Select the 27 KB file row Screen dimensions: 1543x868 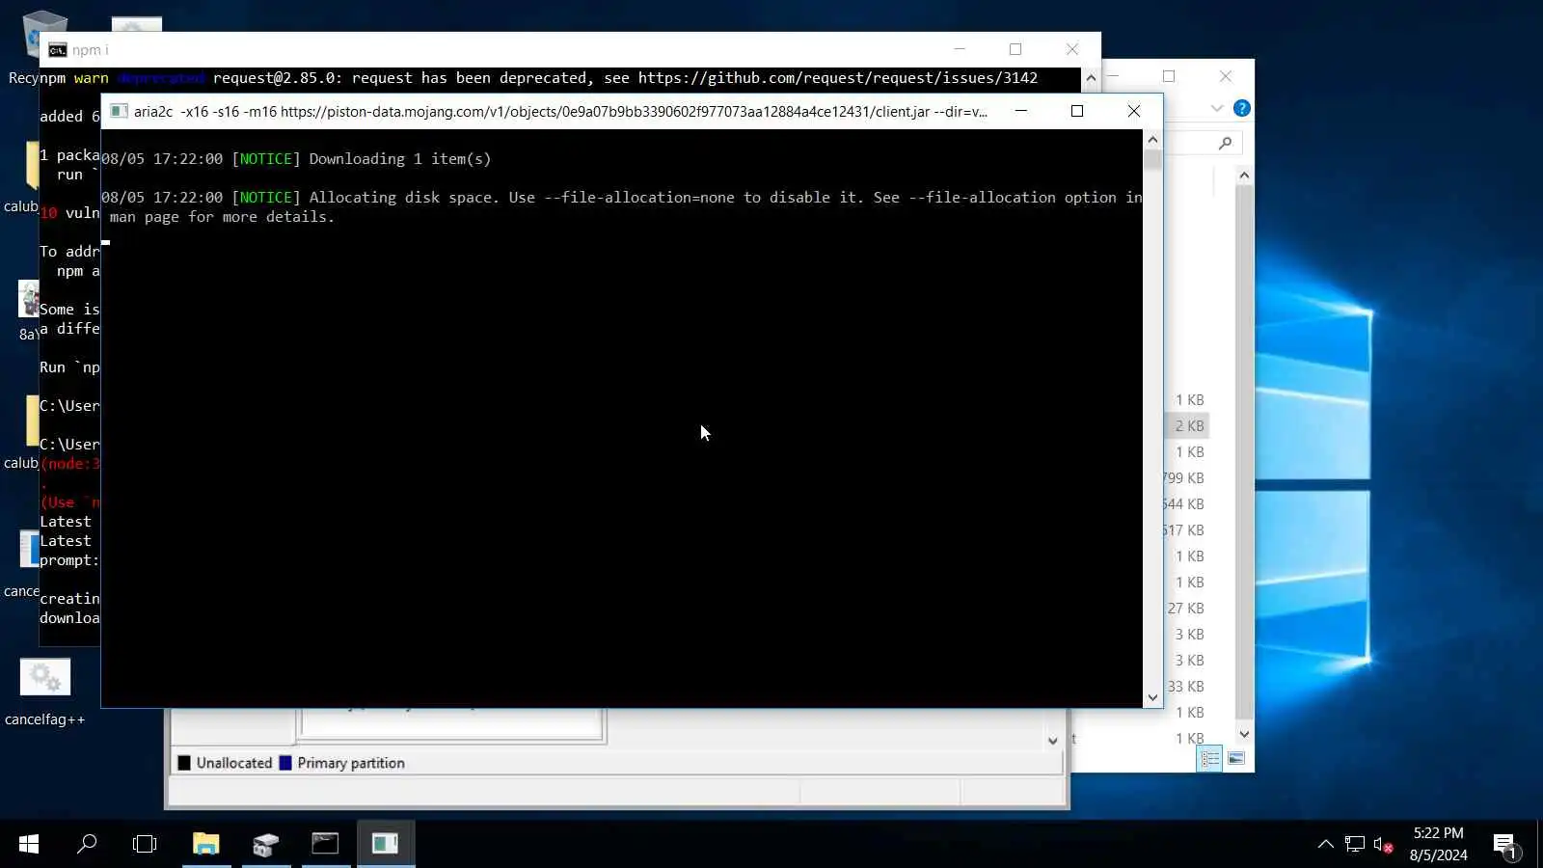coord(1187,609)
